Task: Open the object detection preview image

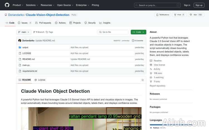Action: 81,119
